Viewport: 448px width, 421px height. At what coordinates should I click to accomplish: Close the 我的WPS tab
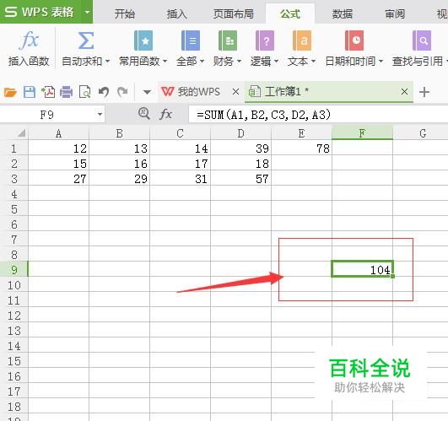click(x=235, y=92)
